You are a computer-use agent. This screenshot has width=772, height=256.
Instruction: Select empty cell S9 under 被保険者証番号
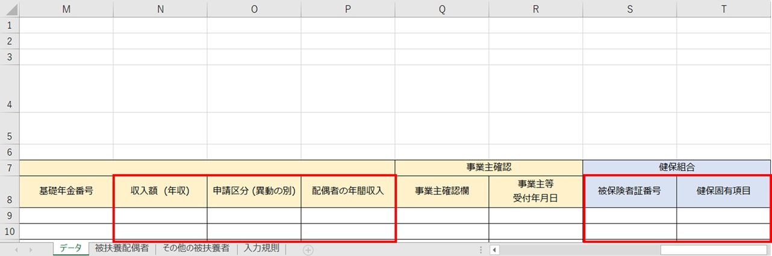630,215
